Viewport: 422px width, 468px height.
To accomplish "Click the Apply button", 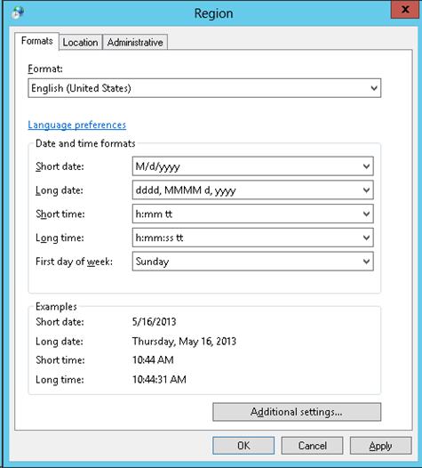I will 380,446.
